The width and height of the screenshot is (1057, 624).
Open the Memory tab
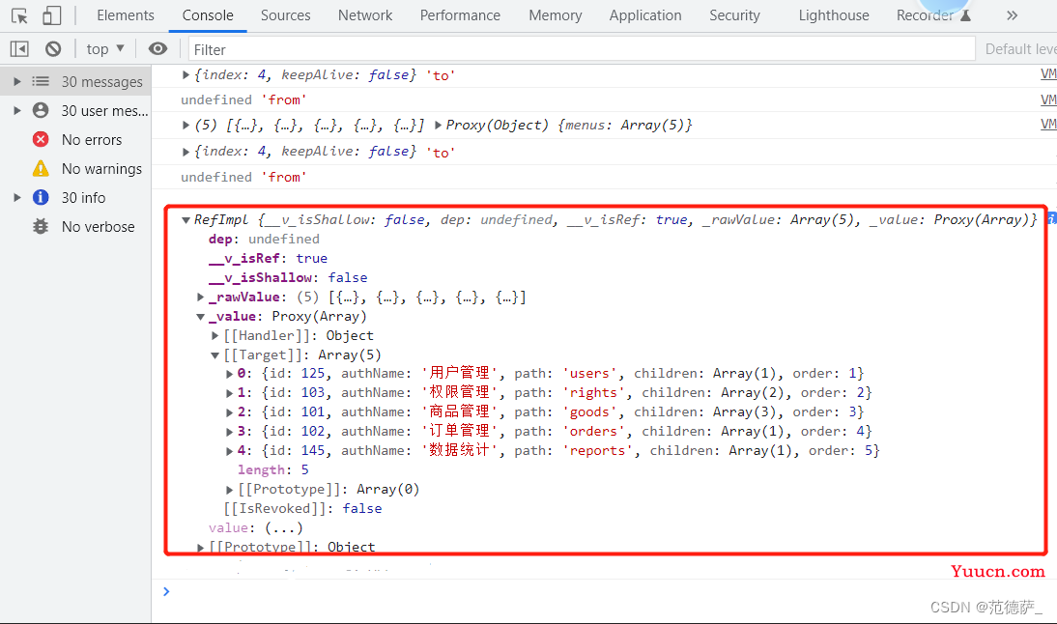pos(555,15)
